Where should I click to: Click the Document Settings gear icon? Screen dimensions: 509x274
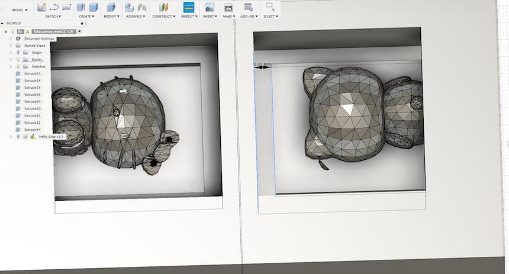(18, 38)
